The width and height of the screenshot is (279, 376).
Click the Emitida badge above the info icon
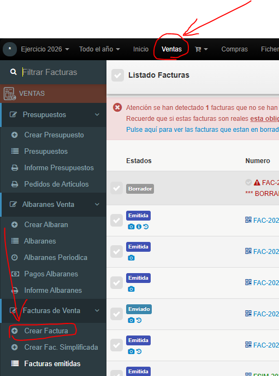[138, 216]
